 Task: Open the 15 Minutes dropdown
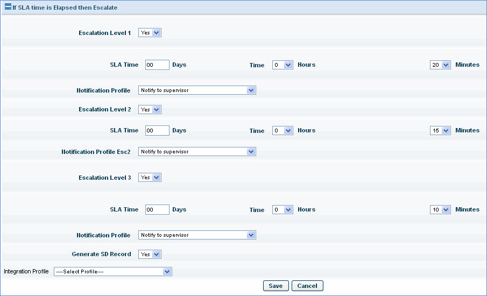click(x=440, y=130)
